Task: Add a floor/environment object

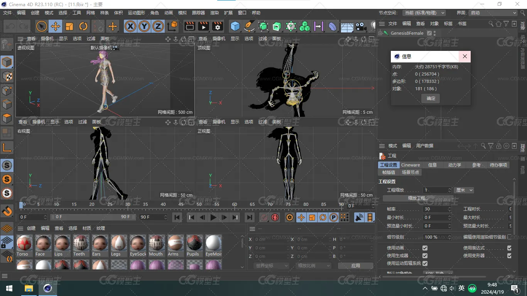Action: pos(347,26)
